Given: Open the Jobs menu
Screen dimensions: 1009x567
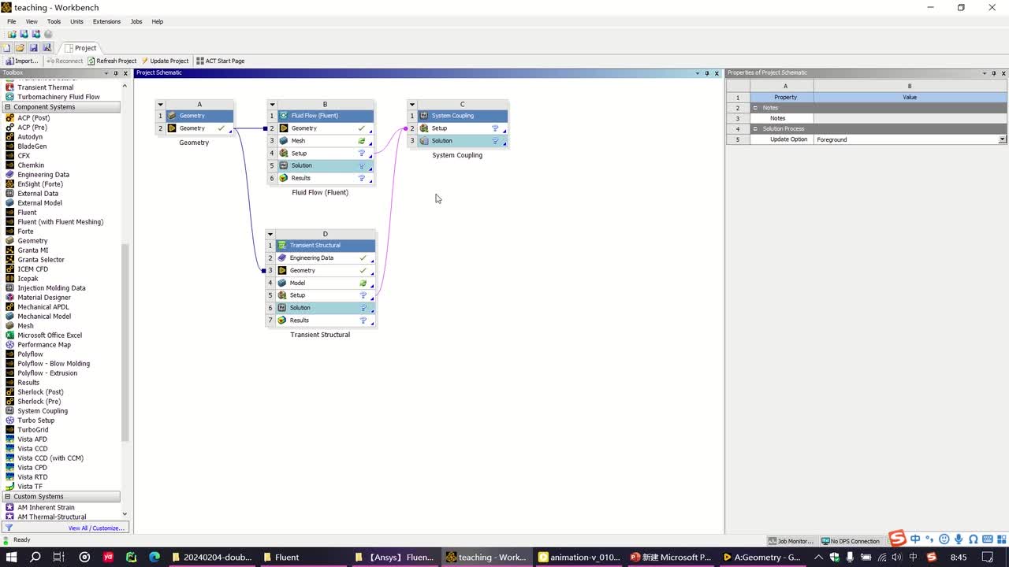Looking at the screenshot, I should (x=136, y=21).
